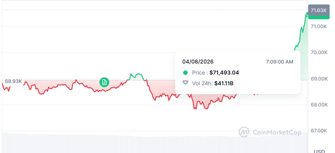This screenshot has height=153, width=335.
Task: Click the 7:09:00 AM timestamp
Action: pos(279,62)
